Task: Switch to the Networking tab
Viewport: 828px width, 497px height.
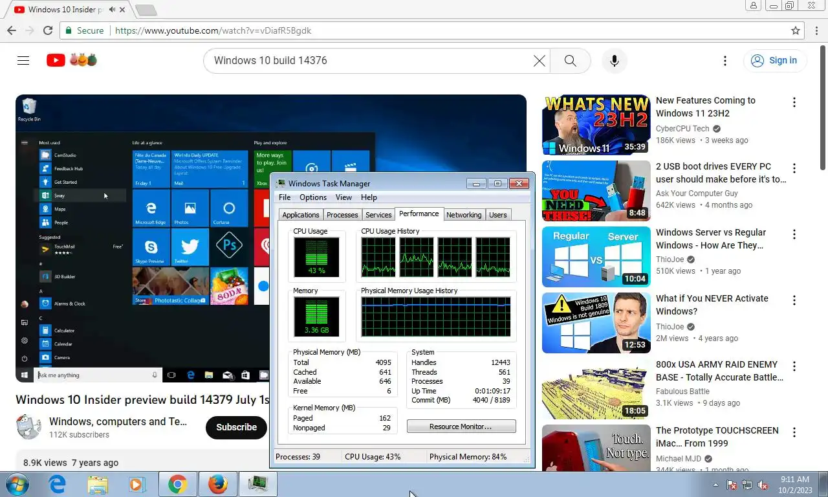Action: pyautogui.click(x=464, y=215)
